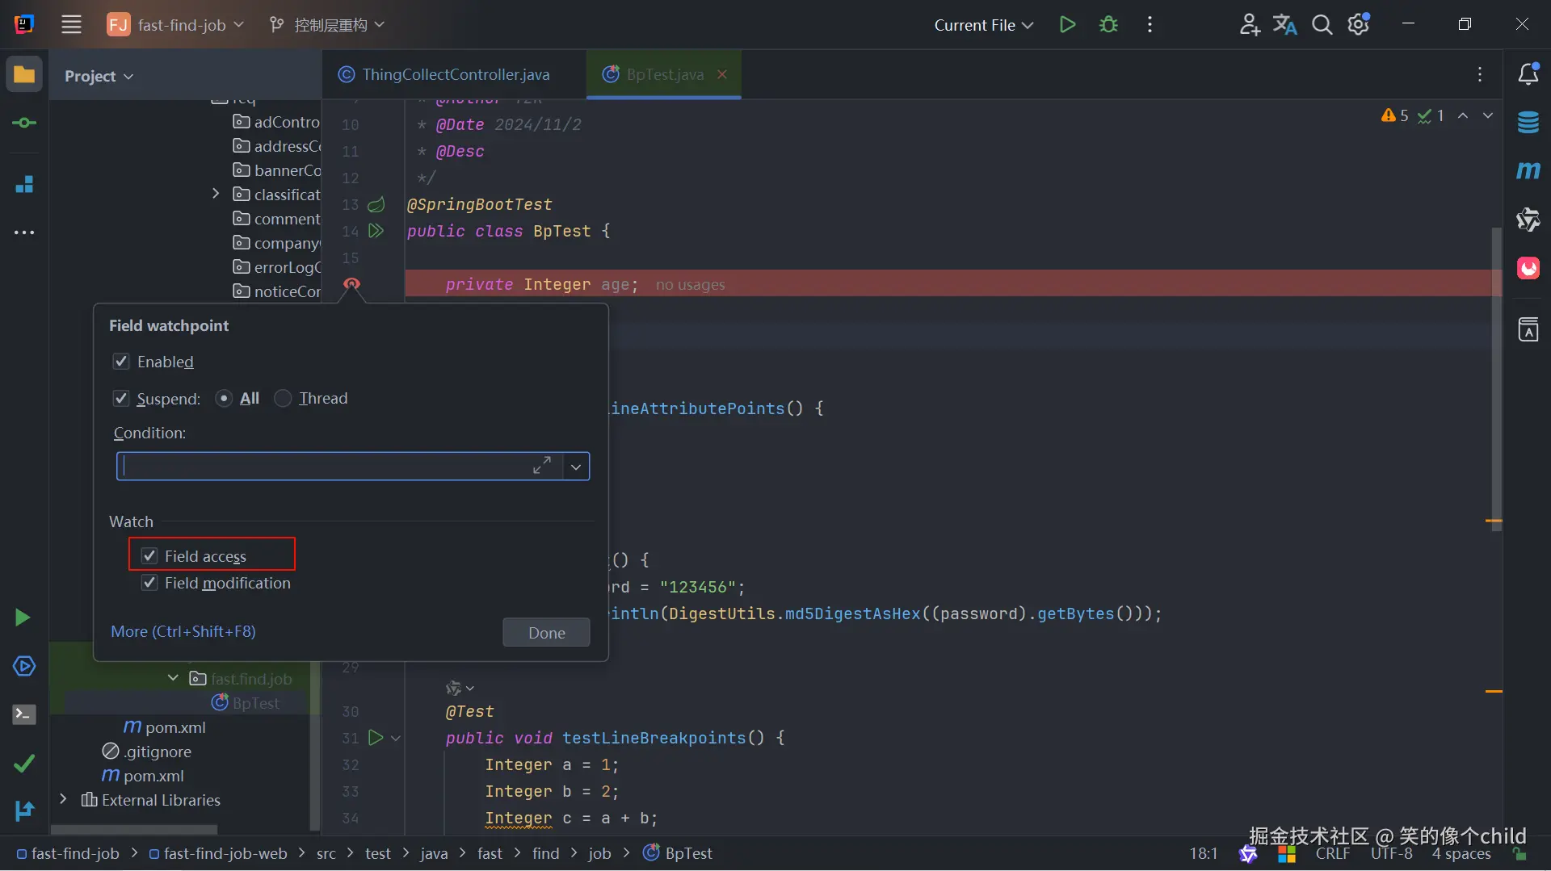The width and height of the screenshot is (1551, 871).
Task: Uncheck the Enabled checkbox
Action: click(121, 362)
